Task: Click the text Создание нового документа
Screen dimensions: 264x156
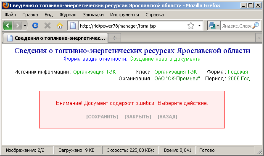Action: pyautogui.click(x=165, y=59)
